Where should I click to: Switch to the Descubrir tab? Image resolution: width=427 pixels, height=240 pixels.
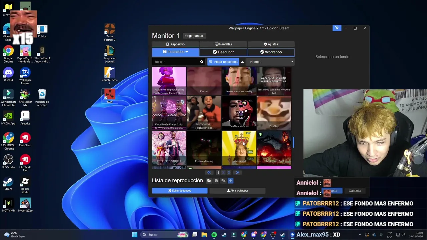223,52
